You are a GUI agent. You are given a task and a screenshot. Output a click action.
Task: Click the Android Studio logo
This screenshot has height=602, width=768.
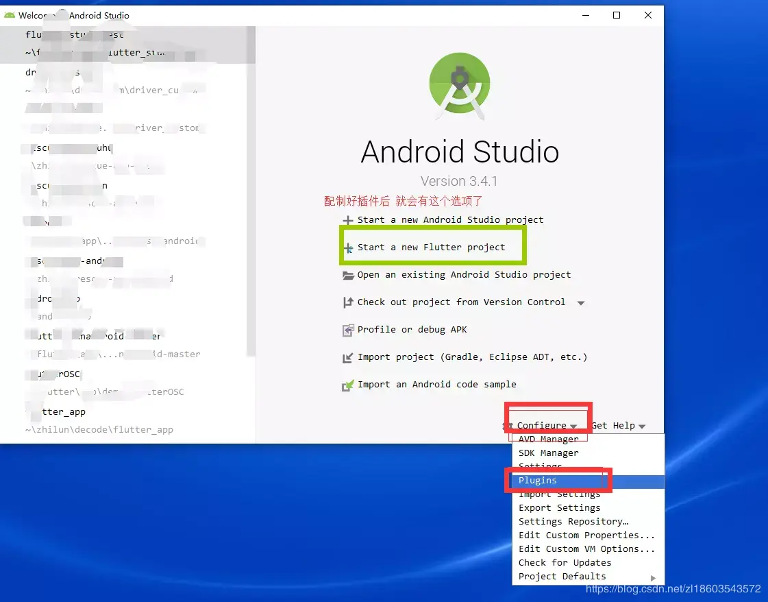click(460, 86)
